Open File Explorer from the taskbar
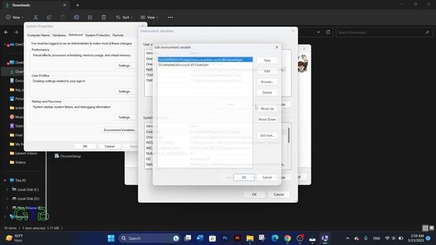This screenshot has width=436, height=245. point(250,238)
